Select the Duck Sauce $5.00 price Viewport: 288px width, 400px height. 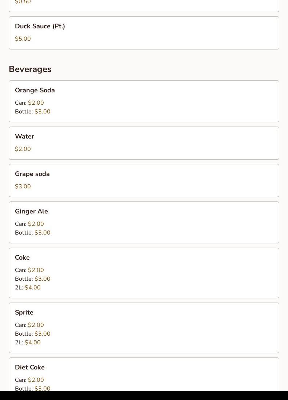(x=23, y=39)
